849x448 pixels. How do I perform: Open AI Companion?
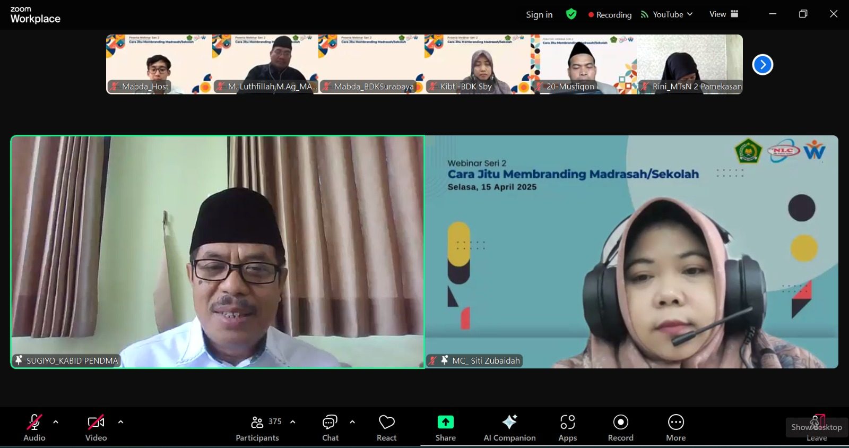click(509, 428)
